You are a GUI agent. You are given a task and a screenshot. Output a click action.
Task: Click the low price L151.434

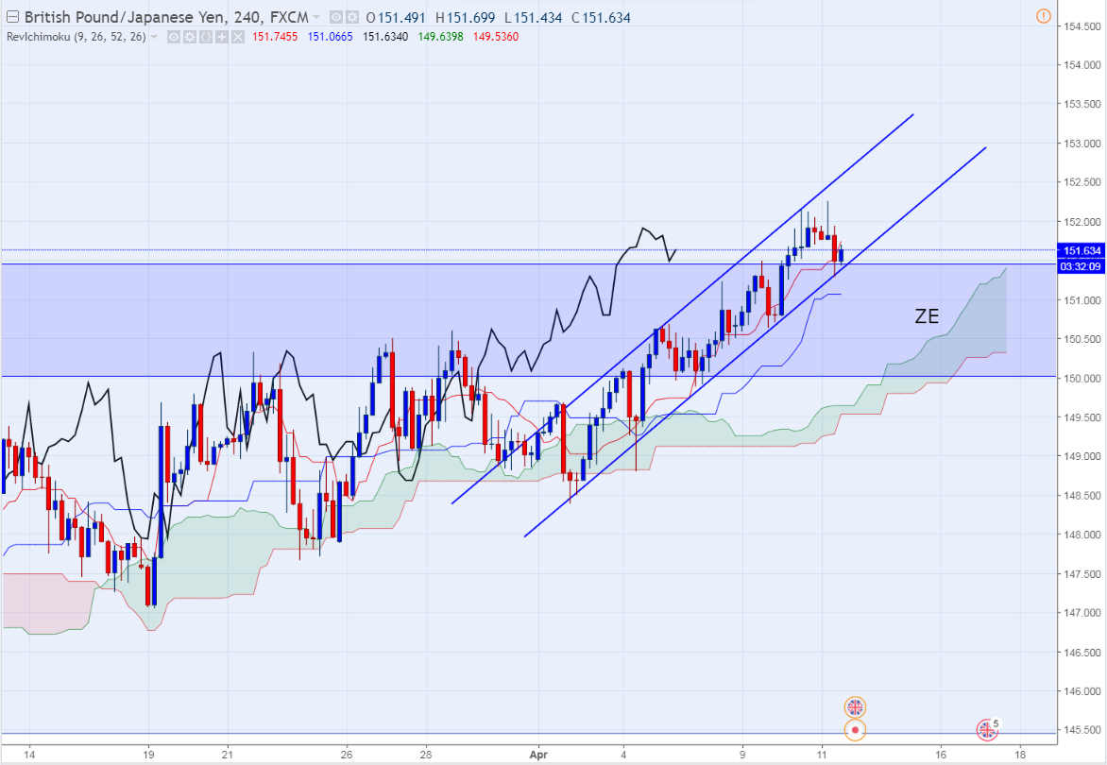point(533,18)
